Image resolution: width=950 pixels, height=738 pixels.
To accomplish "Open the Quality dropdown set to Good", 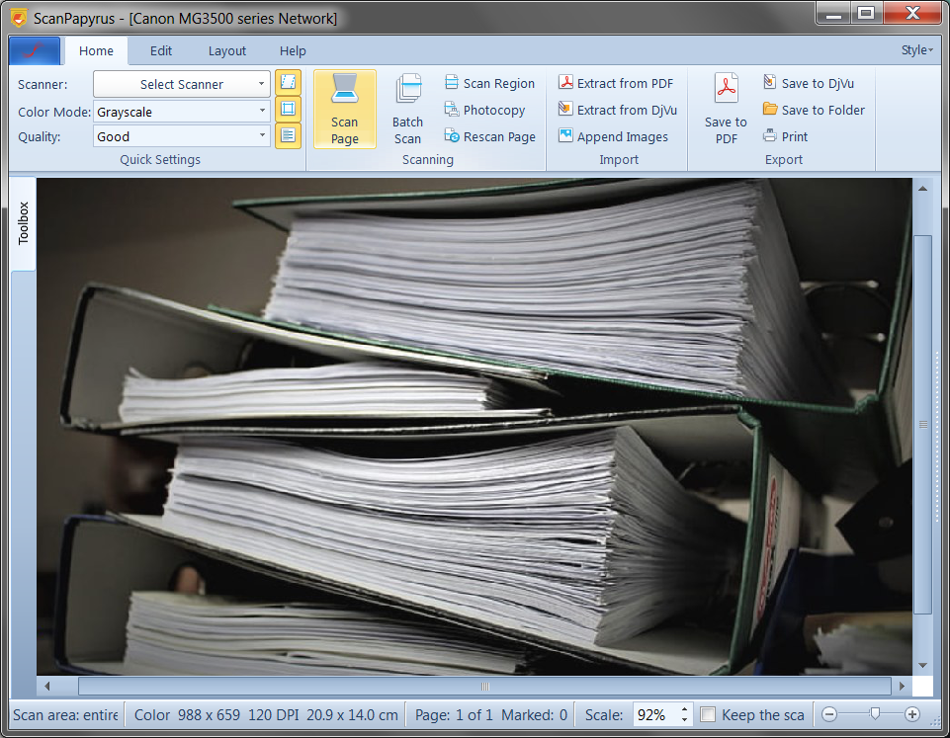I will point(182,136).
